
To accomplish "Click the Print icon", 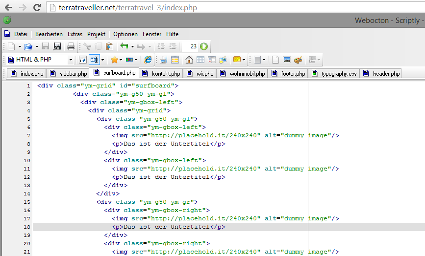I will pyautogui.click(x=71, y=46).
